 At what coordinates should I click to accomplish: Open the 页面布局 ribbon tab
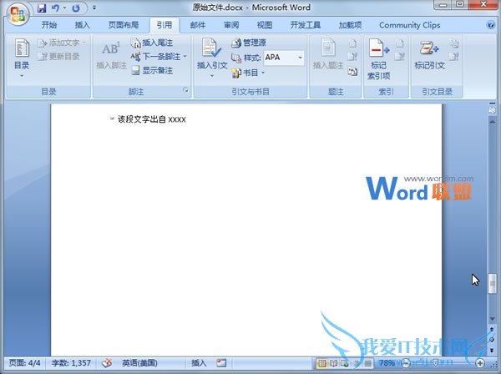tap(124, 25)
